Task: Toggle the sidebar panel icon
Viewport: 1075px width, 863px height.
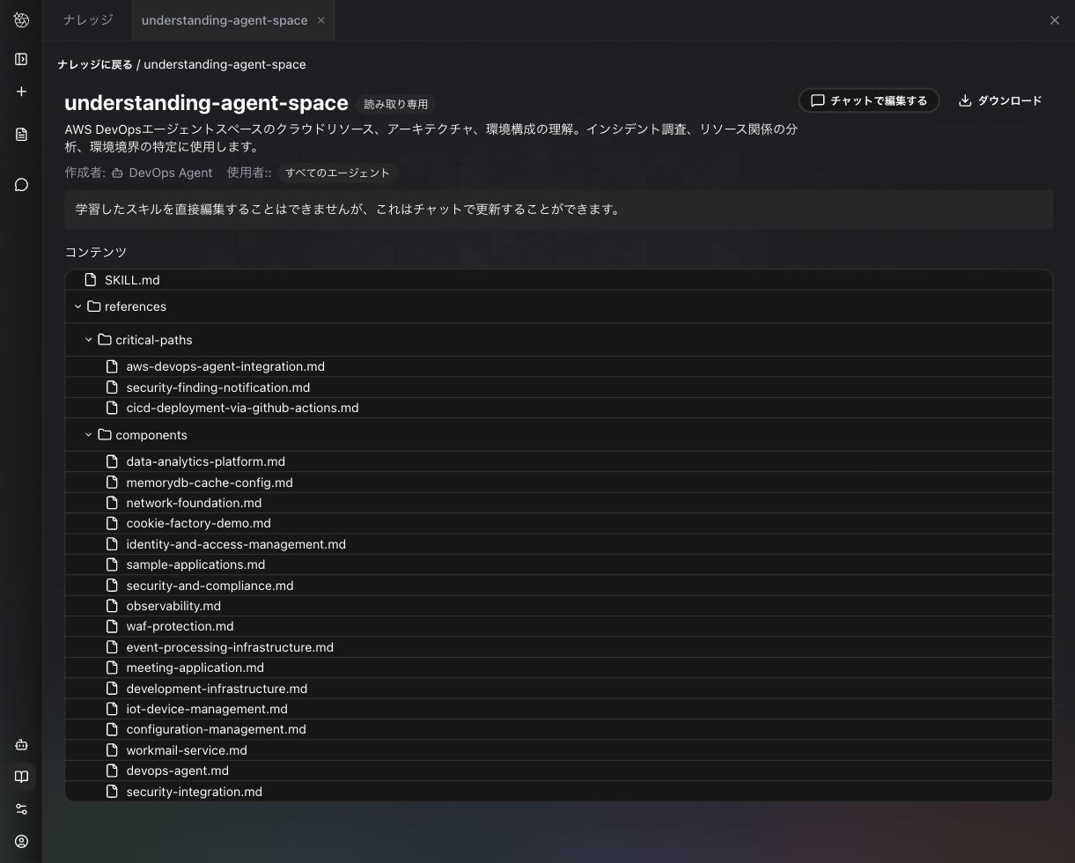Action: click(21, 59)
